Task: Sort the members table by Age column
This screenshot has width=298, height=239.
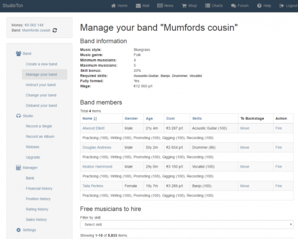Action: (149, 118)
